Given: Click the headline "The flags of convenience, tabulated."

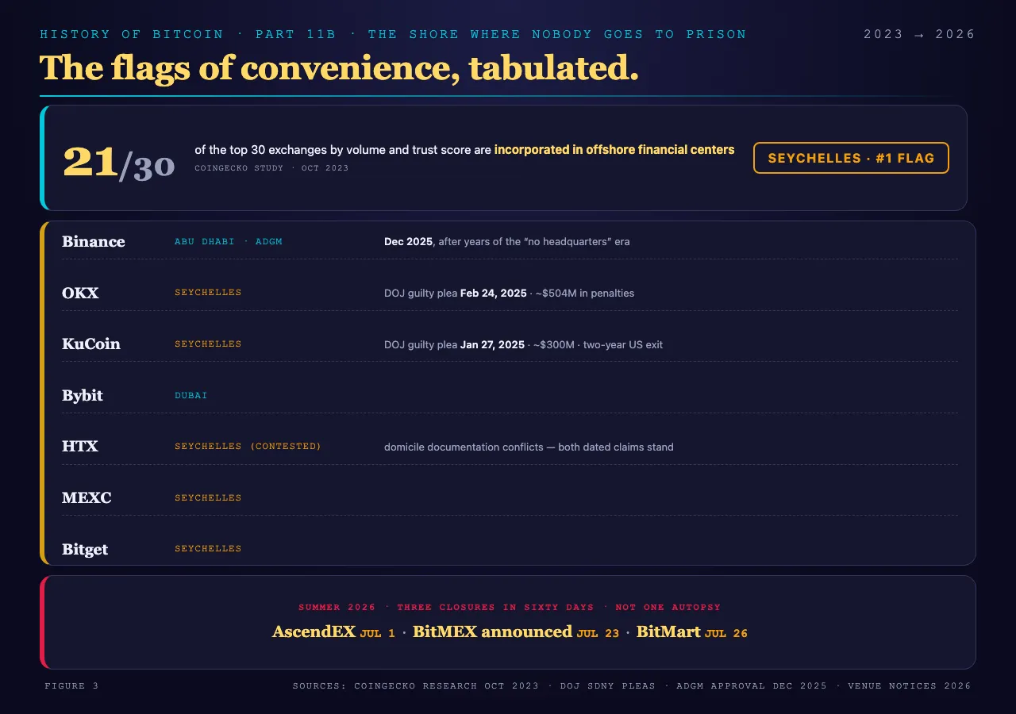Looking at the screenshot, I should (x=339, y=67).
